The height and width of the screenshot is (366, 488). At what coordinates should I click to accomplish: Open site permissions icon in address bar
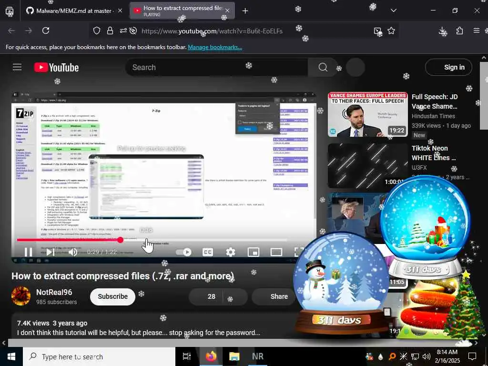[x=123, y=30]
